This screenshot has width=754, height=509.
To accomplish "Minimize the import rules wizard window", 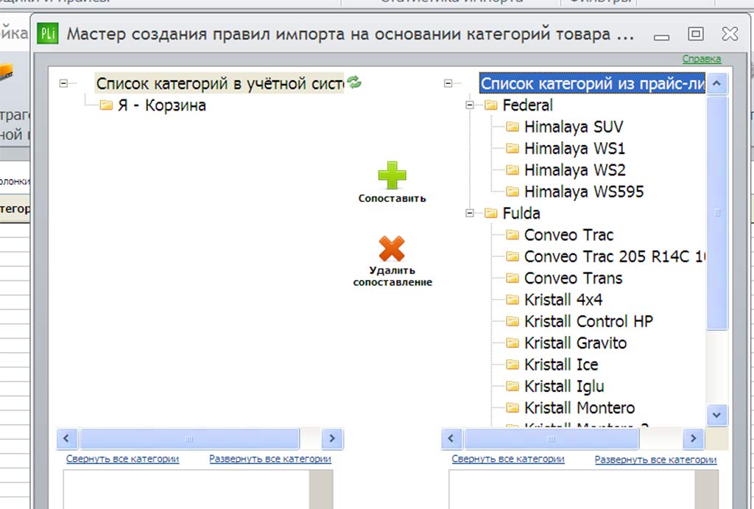I will (x=662, y=37).
